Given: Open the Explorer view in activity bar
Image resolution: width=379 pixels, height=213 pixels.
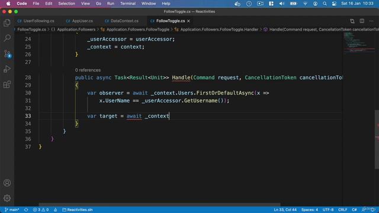Looking at the screenshot, I should pos(7,22).
